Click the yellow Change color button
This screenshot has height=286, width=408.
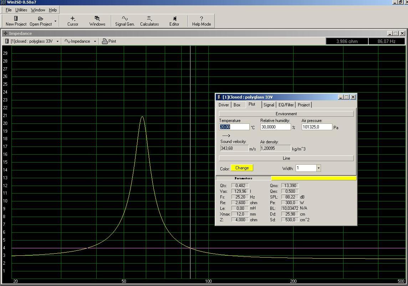[x=242, y=168]
